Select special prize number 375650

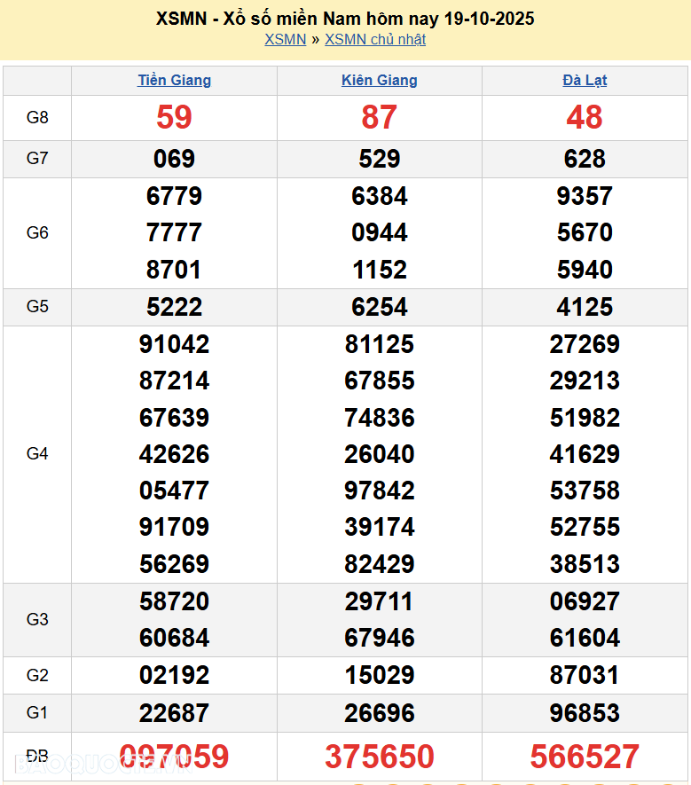click(x=380, y=757)
